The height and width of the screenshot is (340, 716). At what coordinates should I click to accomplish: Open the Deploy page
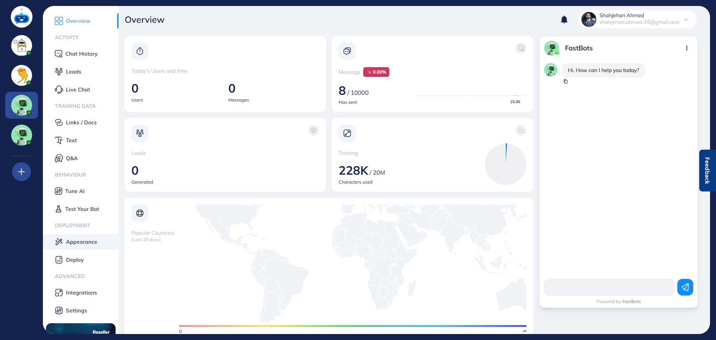click(69, 260)
